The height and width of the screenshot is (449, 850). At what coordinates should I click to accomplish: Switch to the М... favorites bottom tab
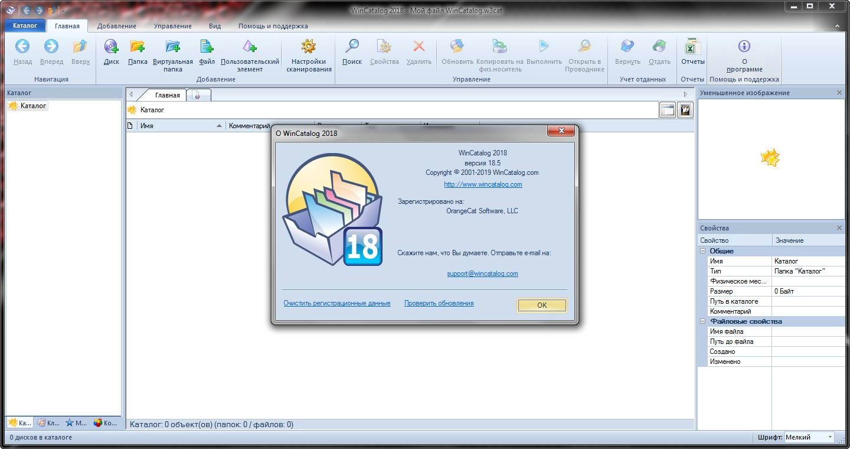tap(77, 423)
